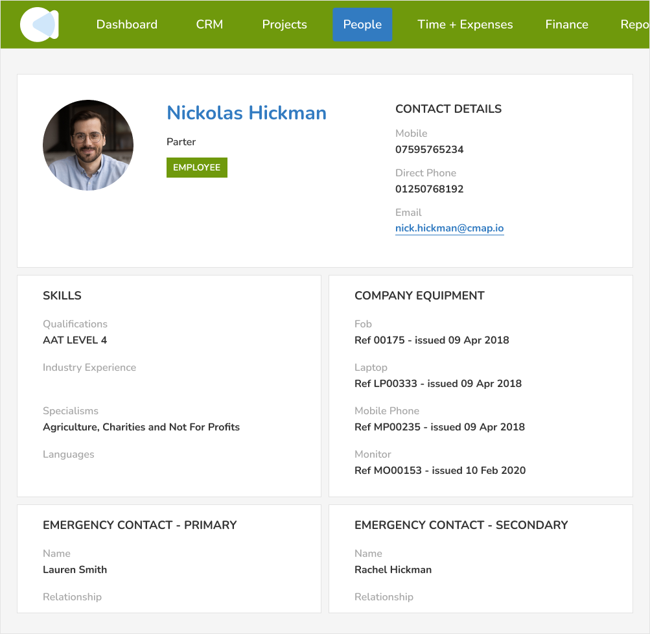The width and height of the screenshot is (650, 634).
Task: Select the People tab
Action: click(362, 25)
